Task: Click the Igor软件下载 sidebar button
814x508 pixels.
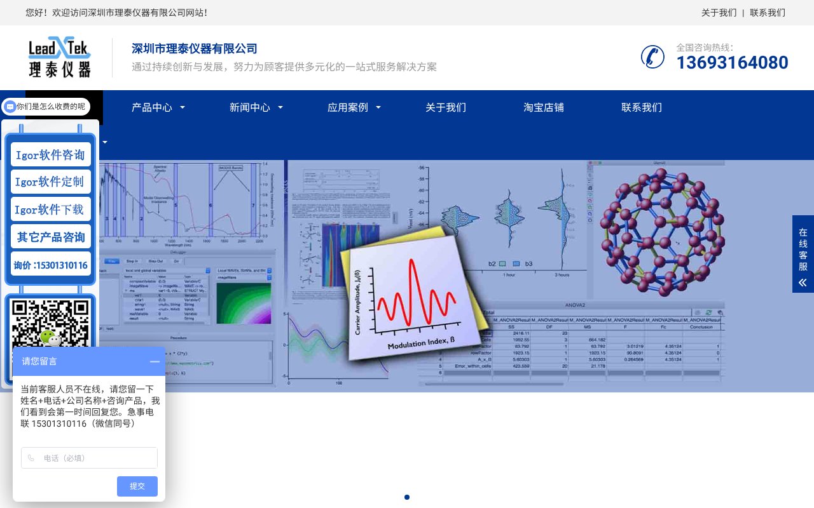Action: 50,209
